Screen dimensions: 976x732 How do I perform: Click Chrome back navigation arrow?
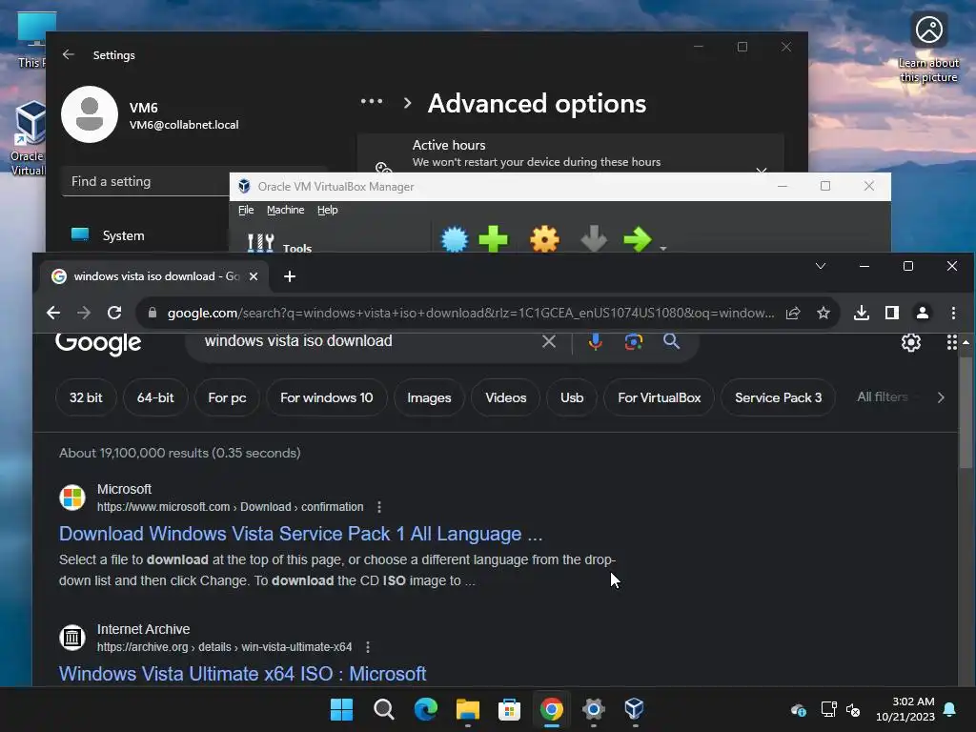click(53, 313)
